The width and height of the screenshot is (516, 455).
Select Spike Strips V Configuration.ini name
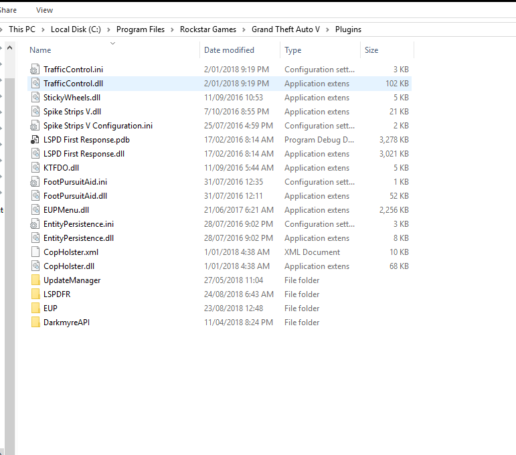[x=98, y=126]
